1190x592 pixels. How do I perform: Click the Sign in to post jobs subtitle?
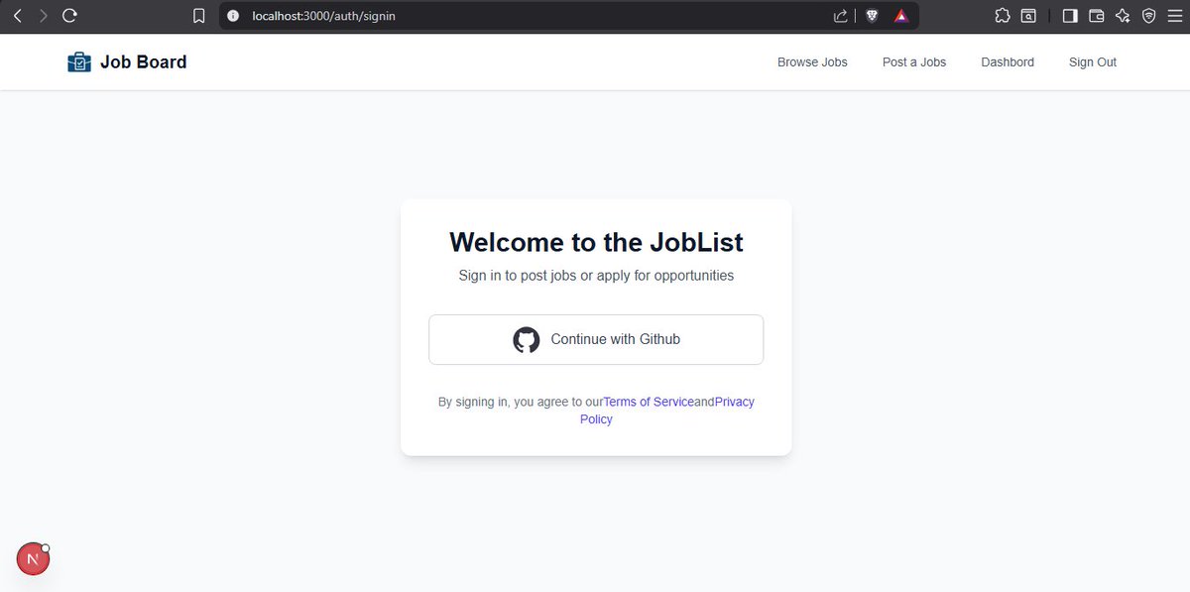[x=596, y=276]
